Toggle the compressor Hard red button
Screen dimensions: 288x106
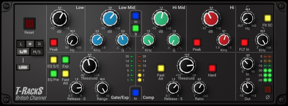[x=212, y=68]
